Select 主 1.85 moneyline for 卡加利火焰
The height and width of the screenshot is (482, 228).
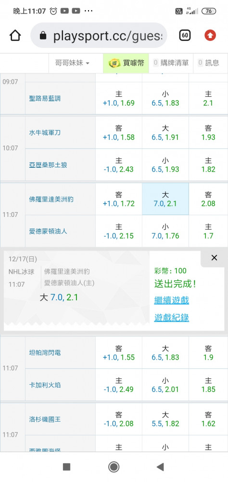point(208,385)
